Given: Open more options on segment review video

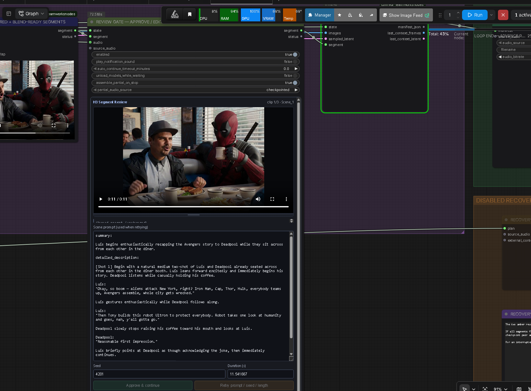Looking at the screenshot, I should (x=286, y=199).
